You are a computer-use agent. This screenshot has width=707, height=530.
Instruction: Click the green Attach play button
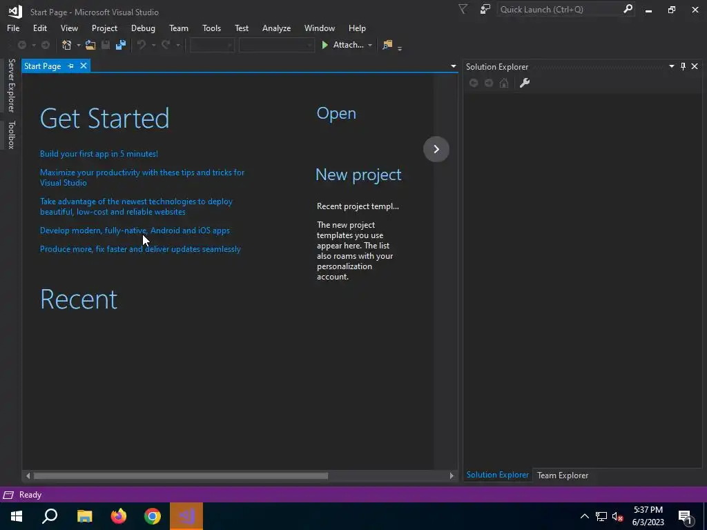(325, 45)
